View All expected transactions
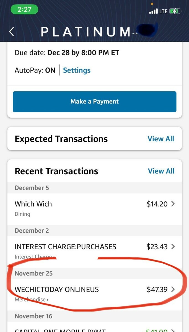 [161, 139]
